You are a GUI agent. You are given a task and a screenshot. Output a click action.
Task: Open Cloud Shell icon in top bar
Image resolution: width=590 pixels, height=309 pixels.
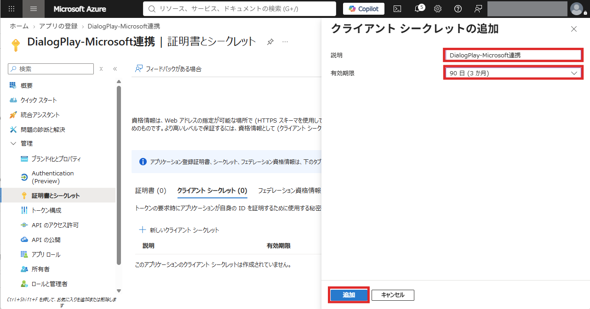point(397,9)
